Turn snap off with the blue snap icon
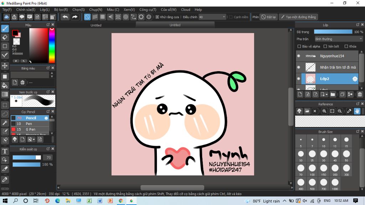This screenshot has height=205, width=365. click(87, 17)
